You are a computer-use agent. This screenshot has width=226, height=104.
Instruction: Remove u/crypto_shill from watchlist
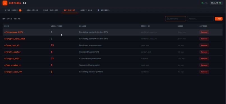(x=204, y=59)
